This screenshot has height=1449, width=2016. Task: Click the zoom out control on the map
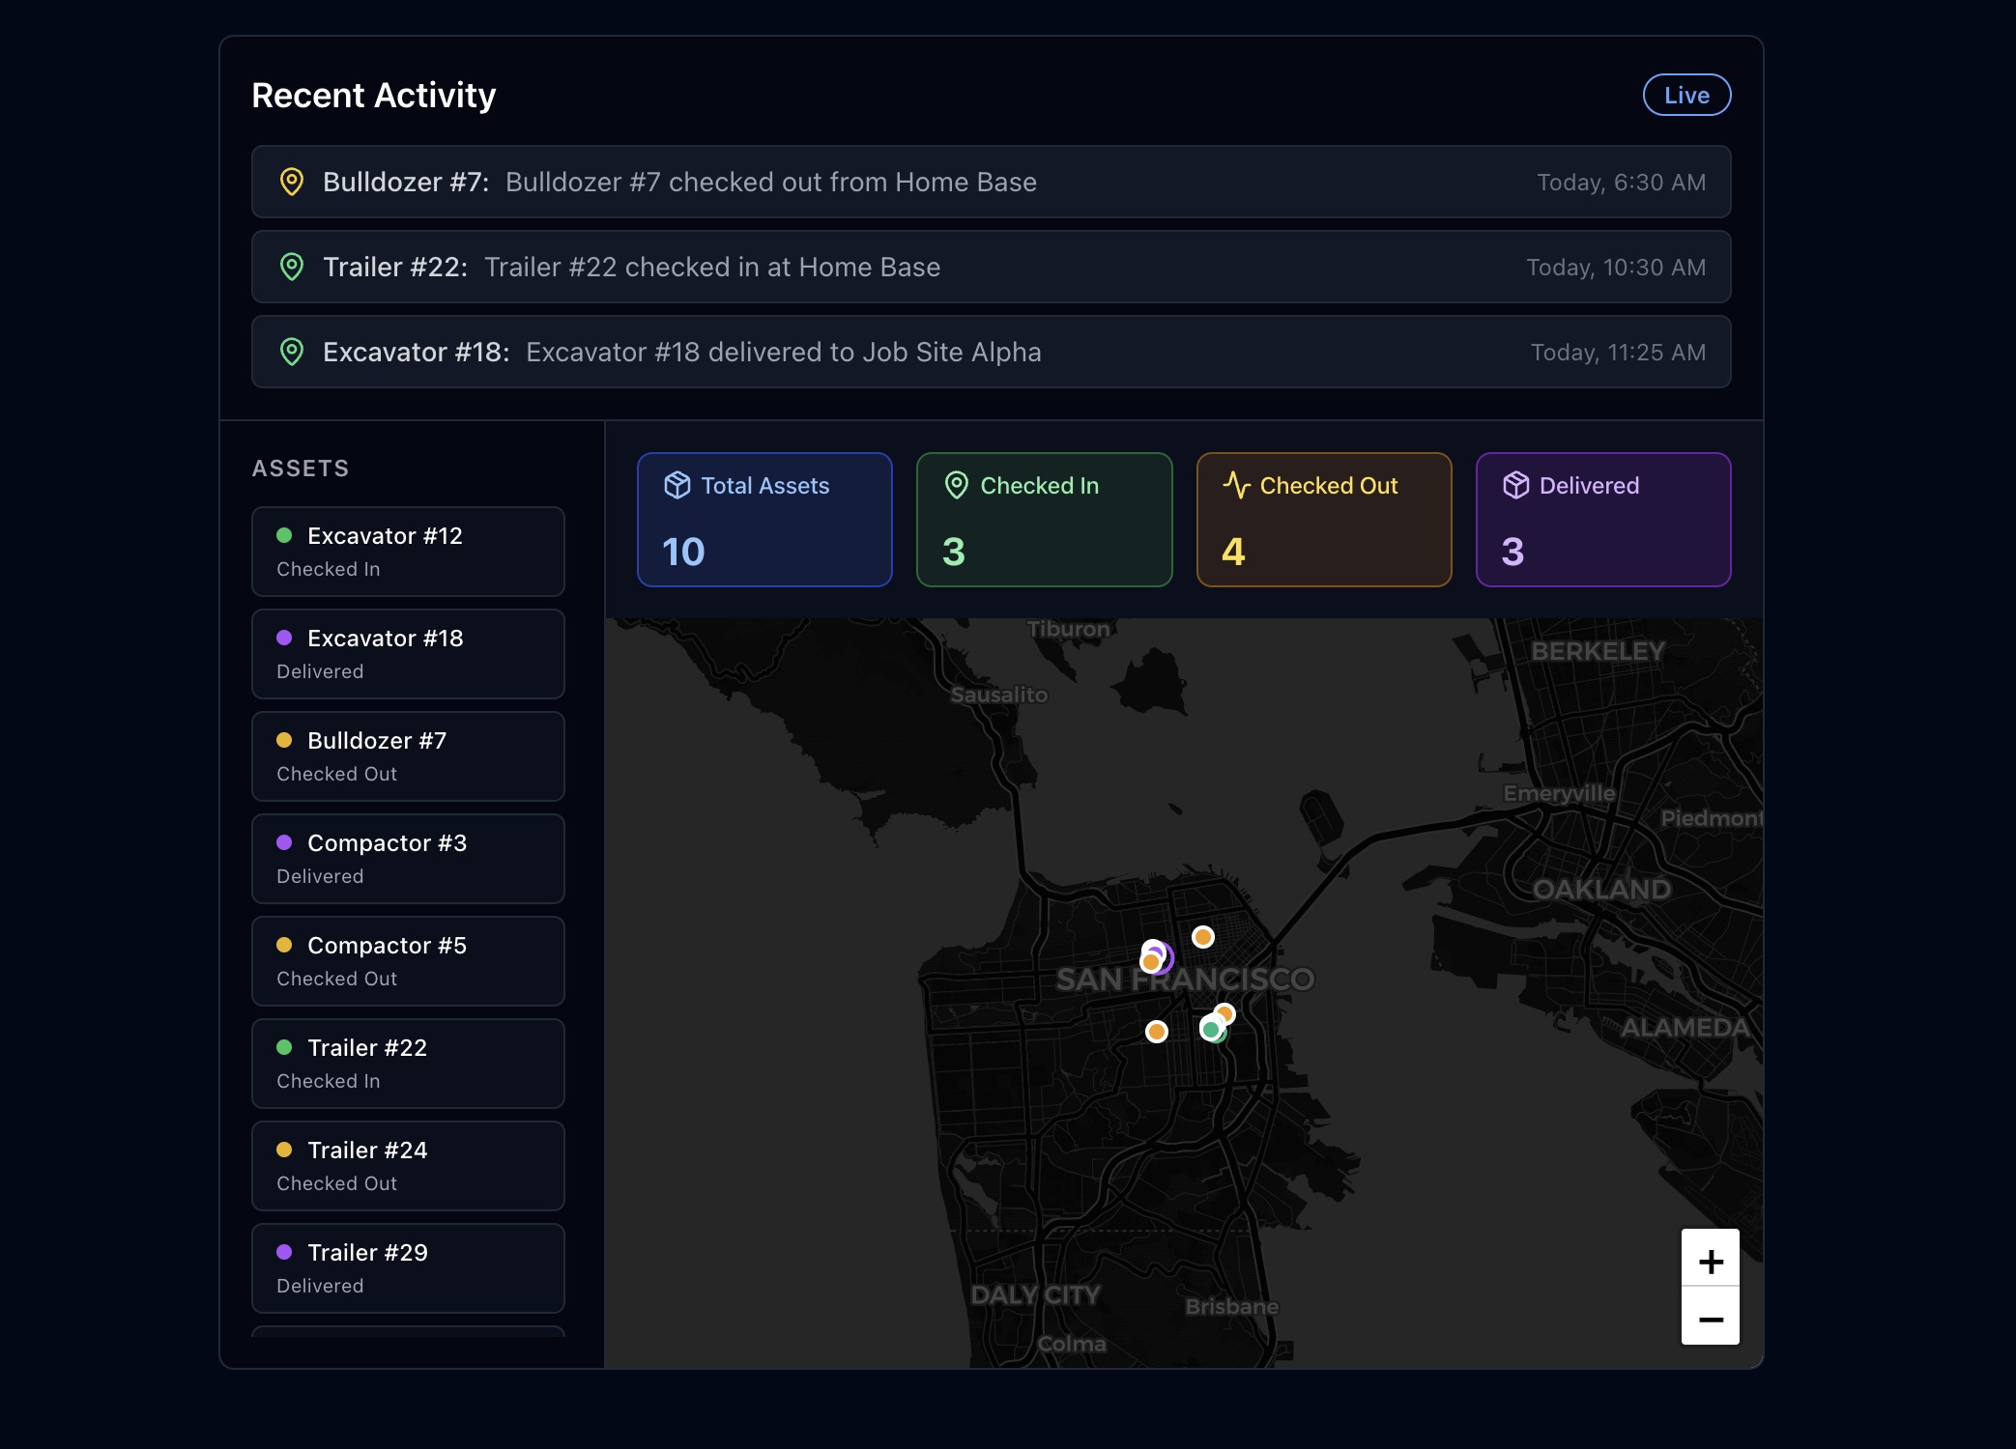1710,1318
